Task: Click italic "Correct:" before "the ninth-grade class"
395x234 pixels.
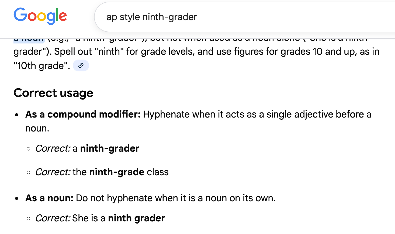Action: [x=53, y=172]
